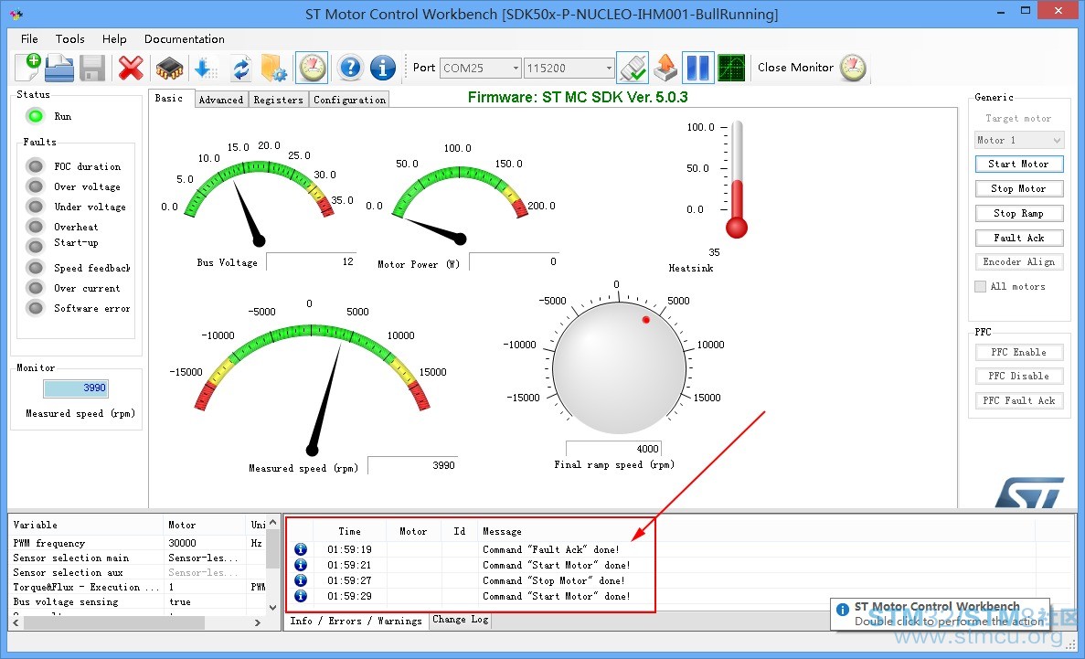The image size is (1085, 659).
Task: Click the gauge monitor icon in toolbar
Action: (x=312, y=68)
